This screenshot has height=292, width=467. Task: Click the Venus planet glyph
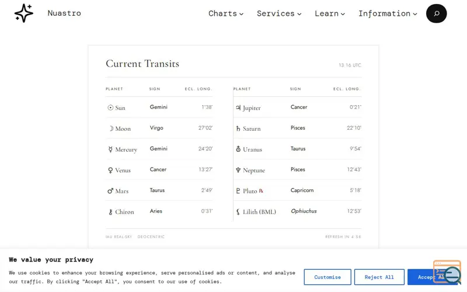coord(110,170)
